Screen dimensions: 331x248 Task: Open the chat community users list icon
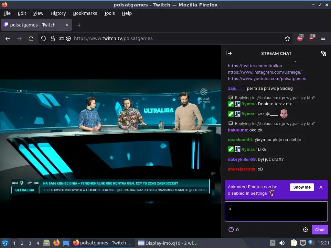323,53
